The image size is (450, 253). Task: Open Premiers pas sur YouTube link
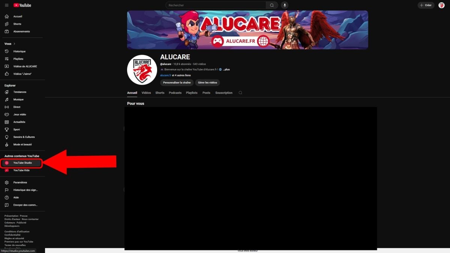19,242
